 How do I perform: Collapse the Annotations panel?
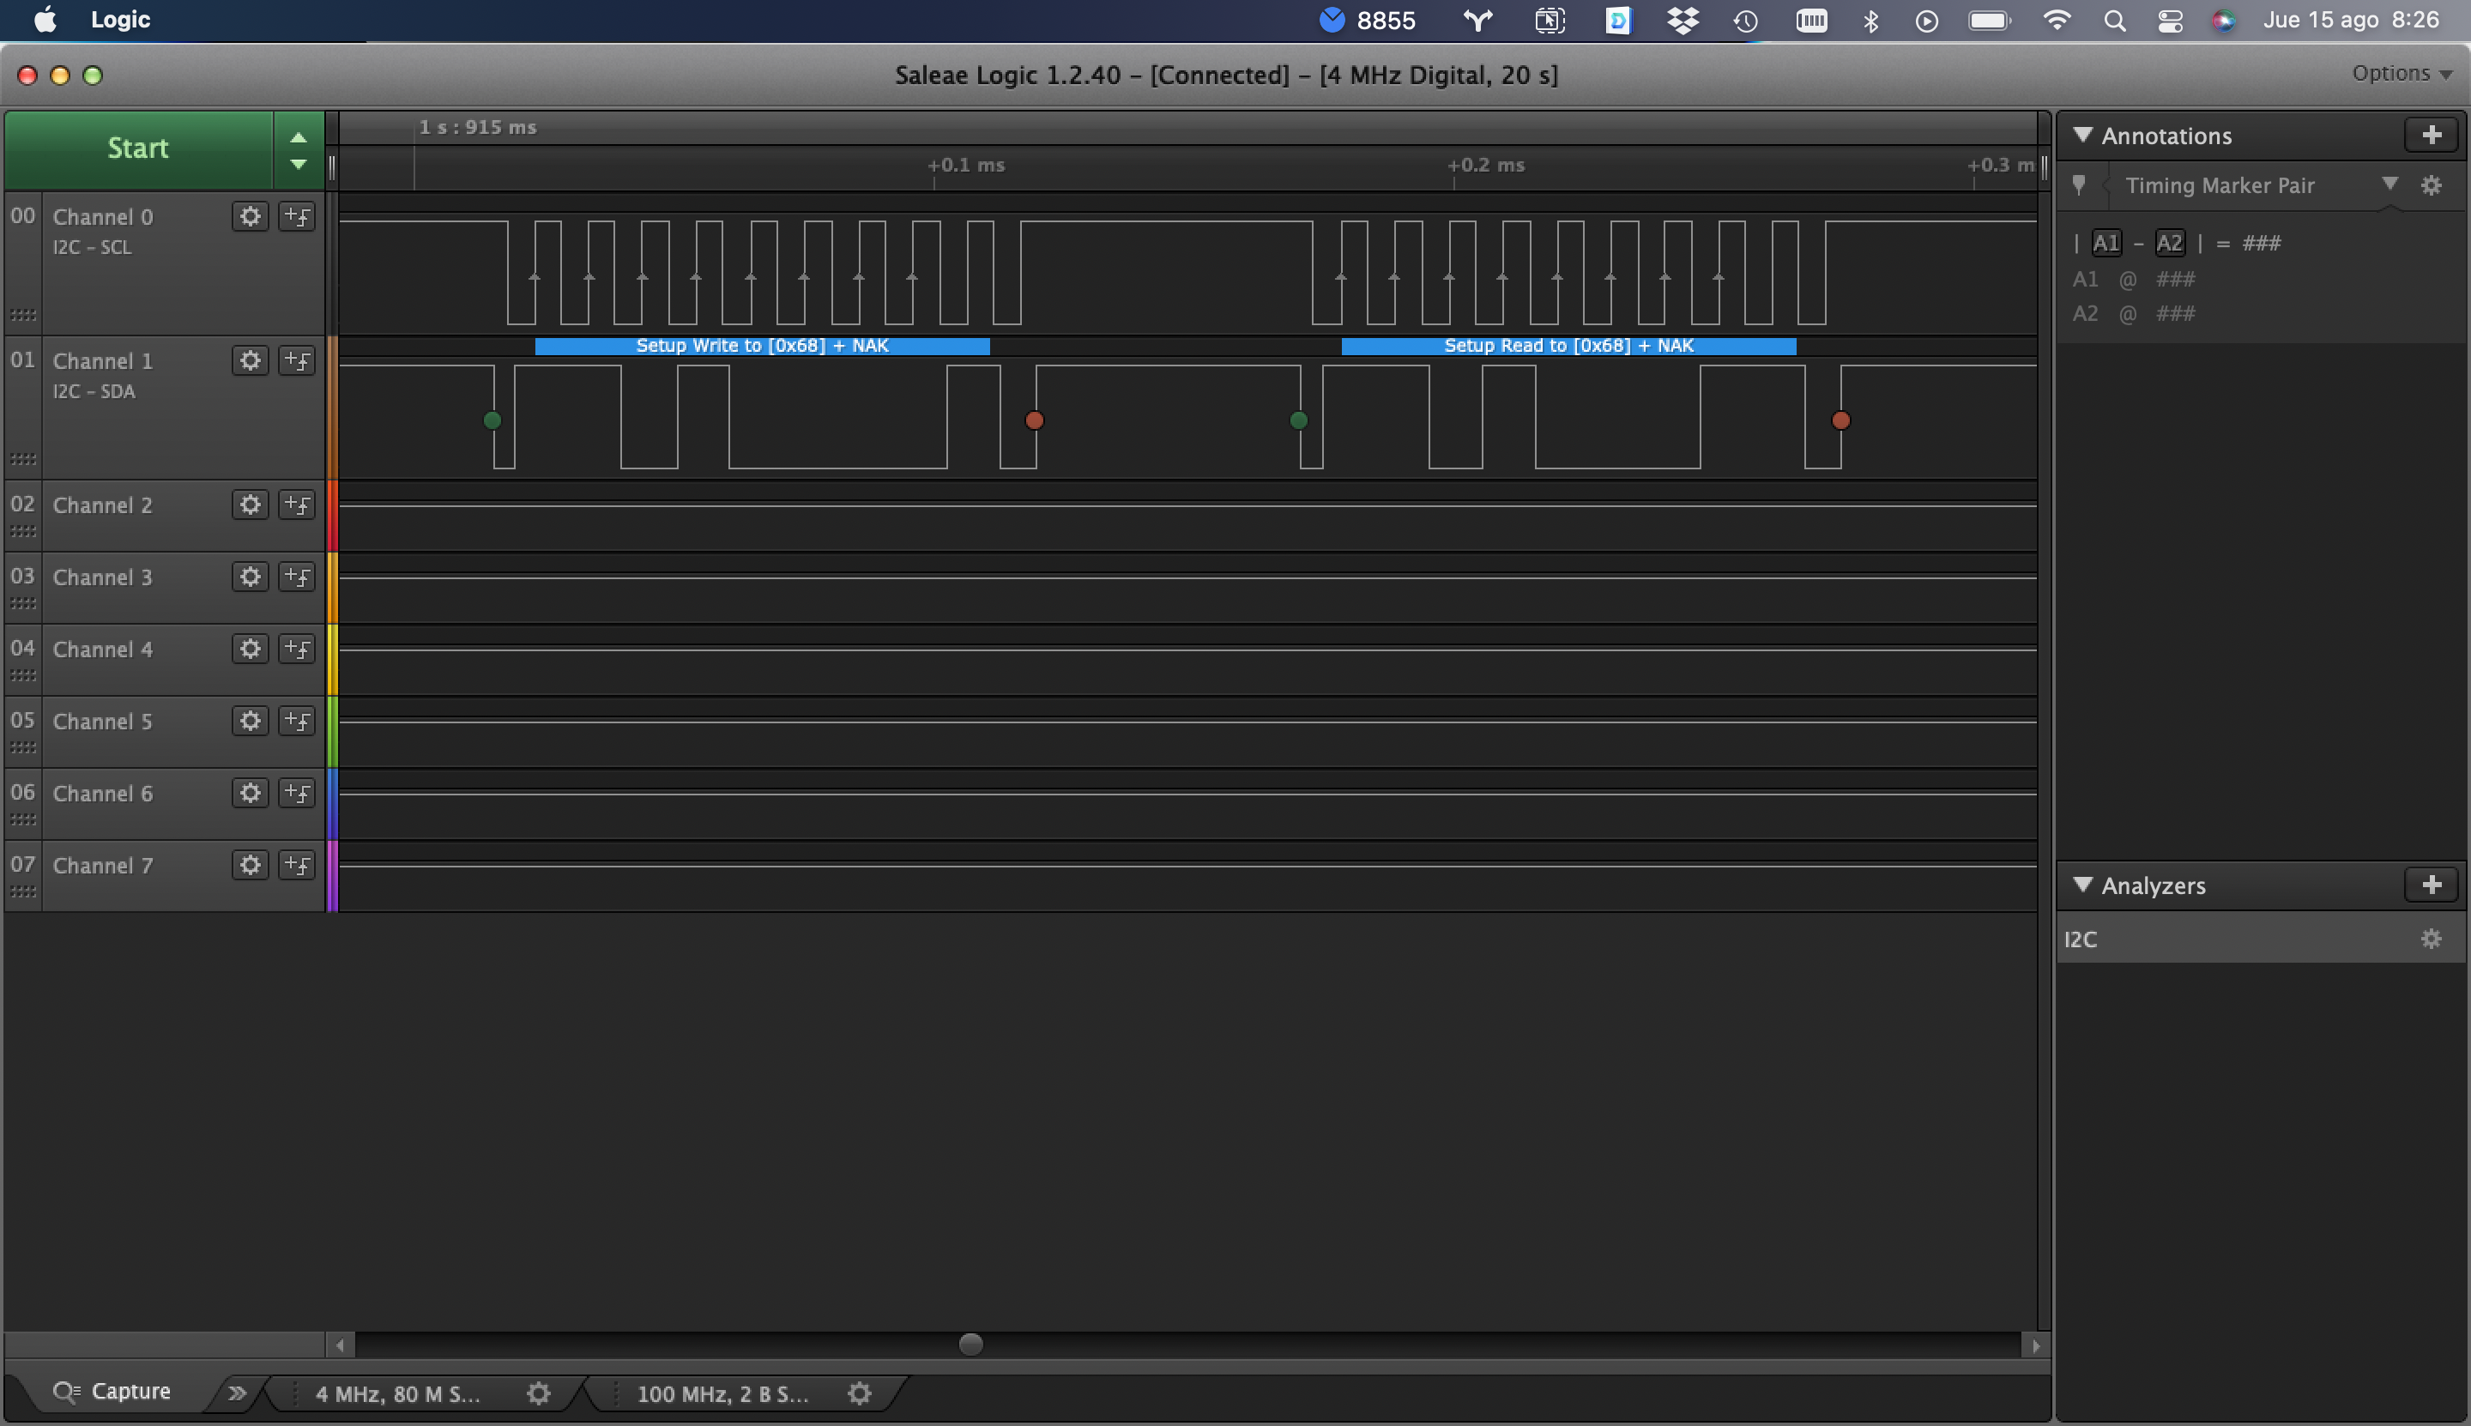point(2083,136)
